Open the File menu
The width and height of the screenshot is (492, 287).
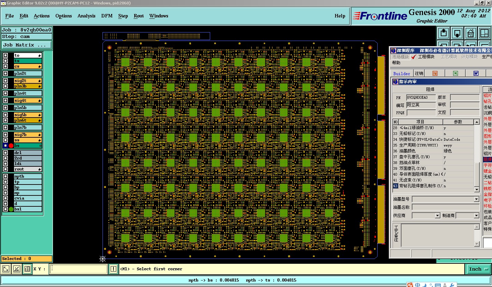coord(10,16)
